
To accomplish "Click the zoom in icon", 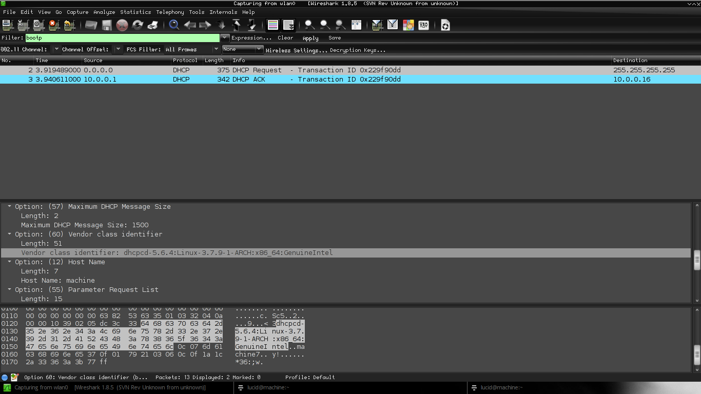I will [x=309, y=25].
